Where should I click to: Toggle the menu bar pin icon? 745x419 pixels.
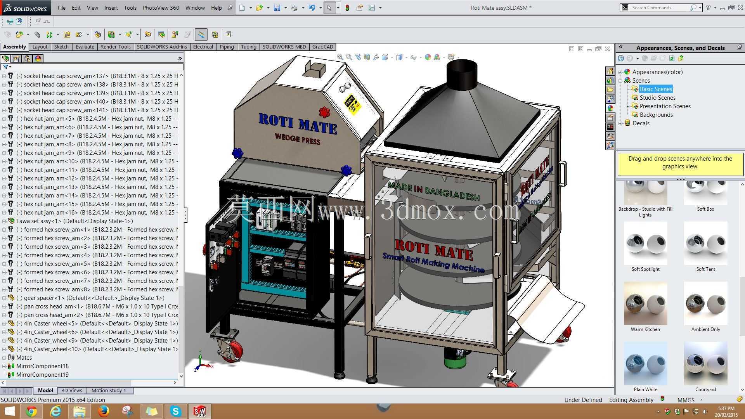tap(230, 8)
